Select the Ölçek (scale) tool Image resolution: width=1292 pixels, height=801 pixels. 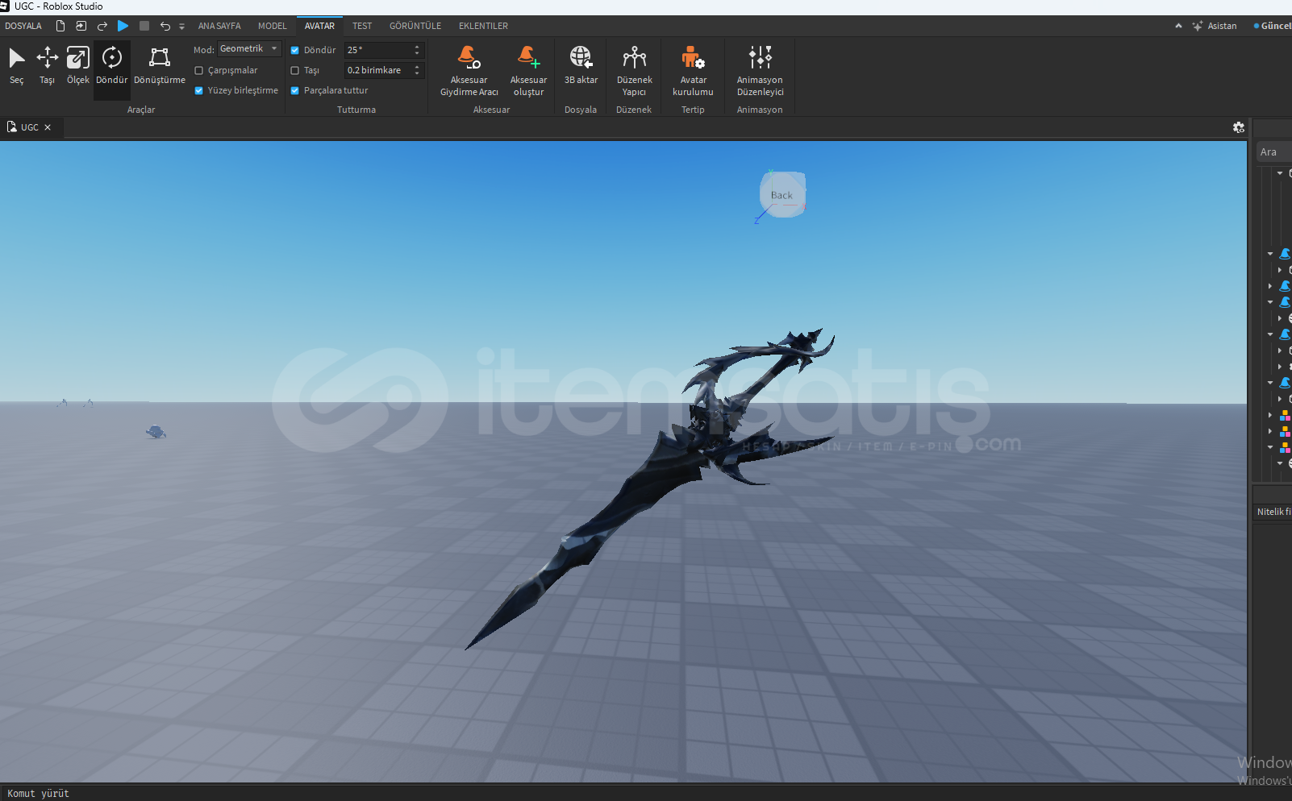[78, 65]
